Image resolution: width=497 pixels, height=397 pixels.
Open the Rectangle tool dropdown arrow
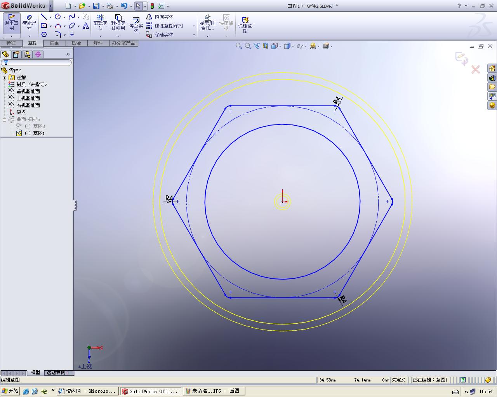(x=50, y=26)
